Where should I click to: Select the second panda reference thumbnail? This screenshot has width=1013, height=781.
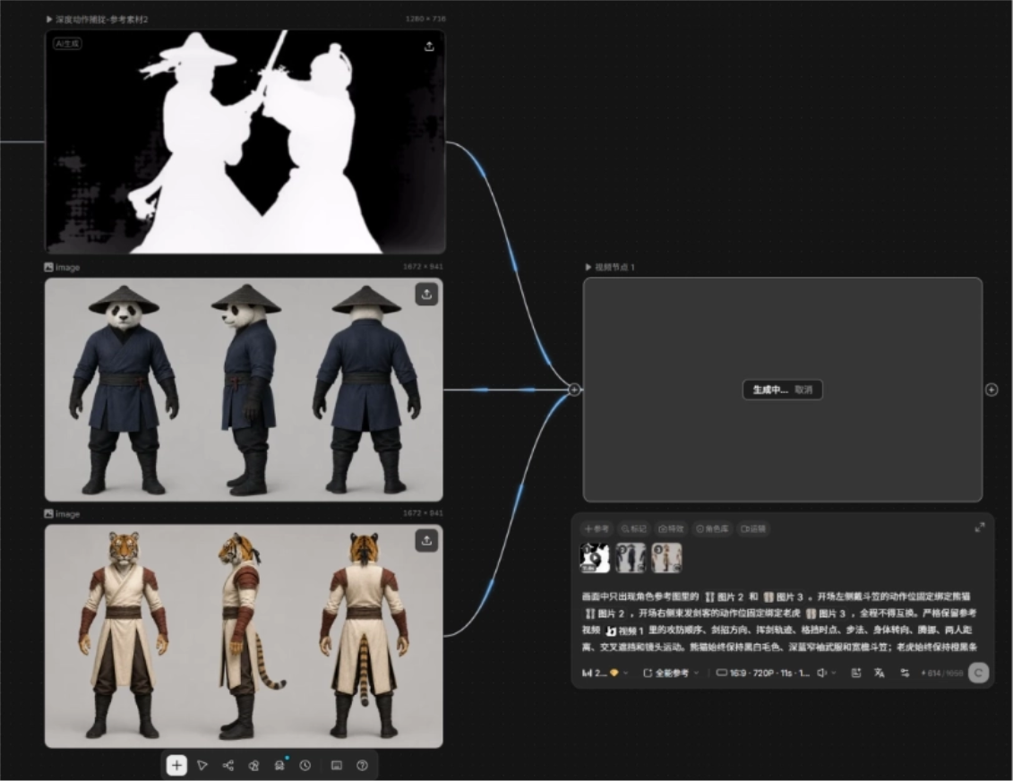click(x=630, y=557)
